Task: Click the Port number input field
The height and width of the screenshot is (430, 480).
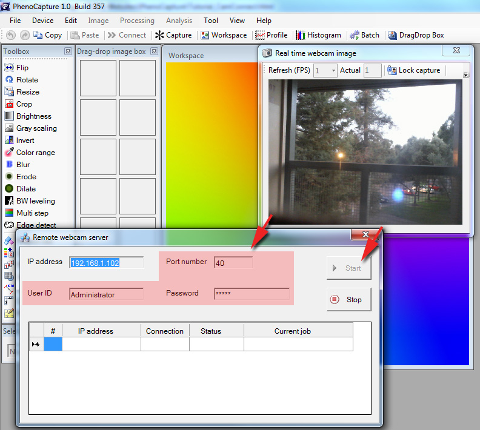Action: [x=233, y=262]
